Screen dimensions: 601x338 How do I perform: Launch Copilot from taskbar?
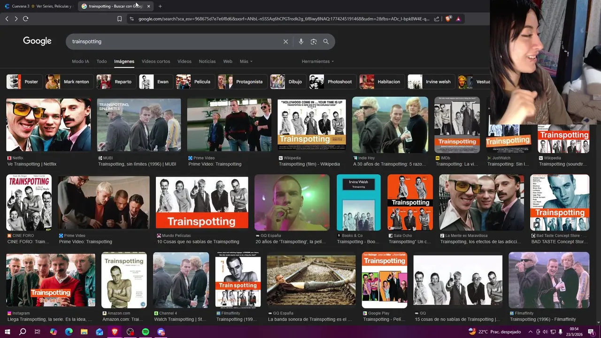pyautogui.click(x=53, y=332)
